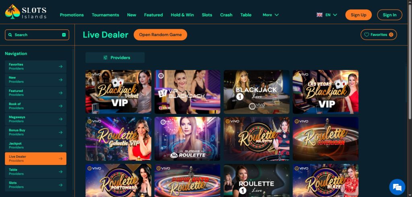Click the arrow beside Megaways Providers
412x197 pixels.
pos(60,119)
